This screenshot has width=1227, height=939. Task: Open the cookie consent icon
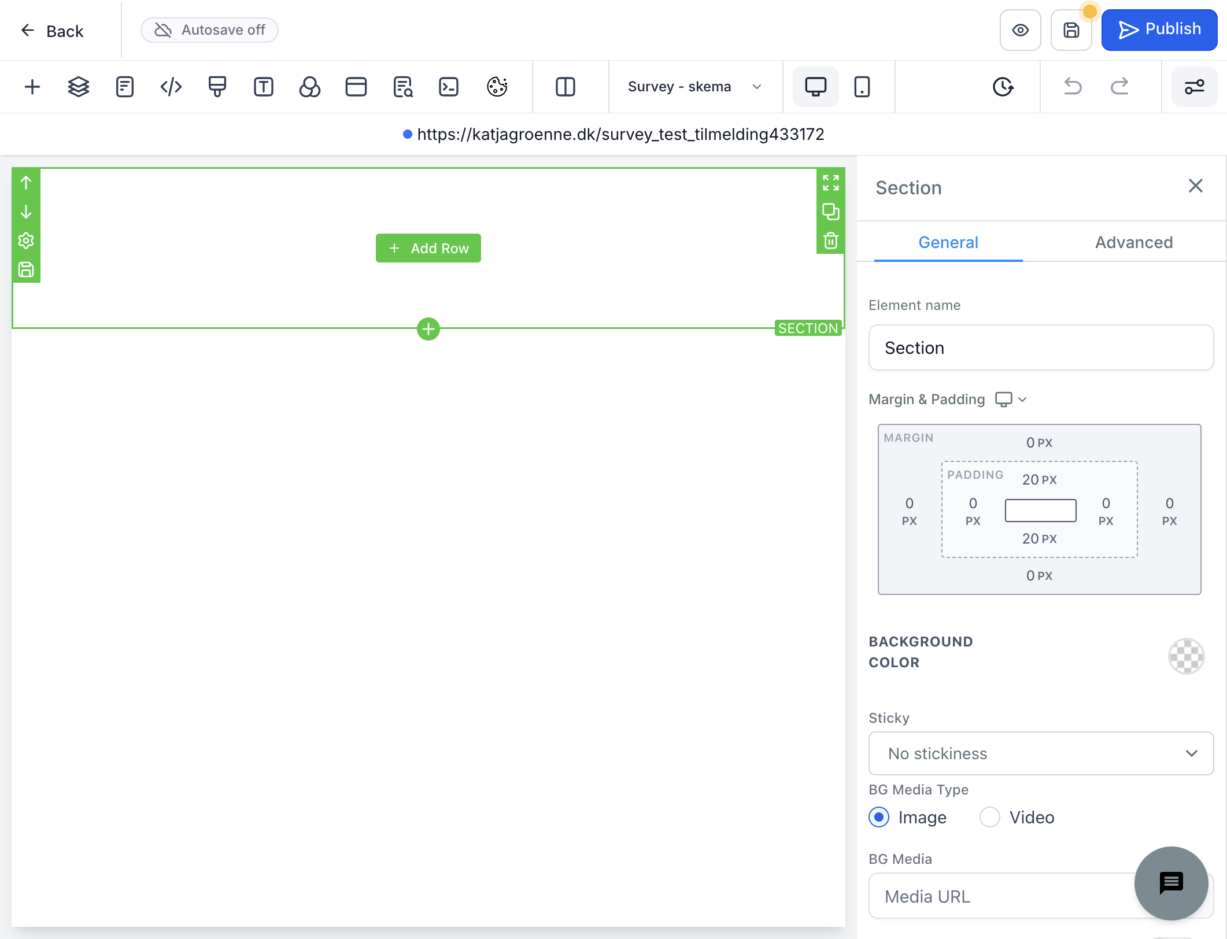[x=497, y=87]
